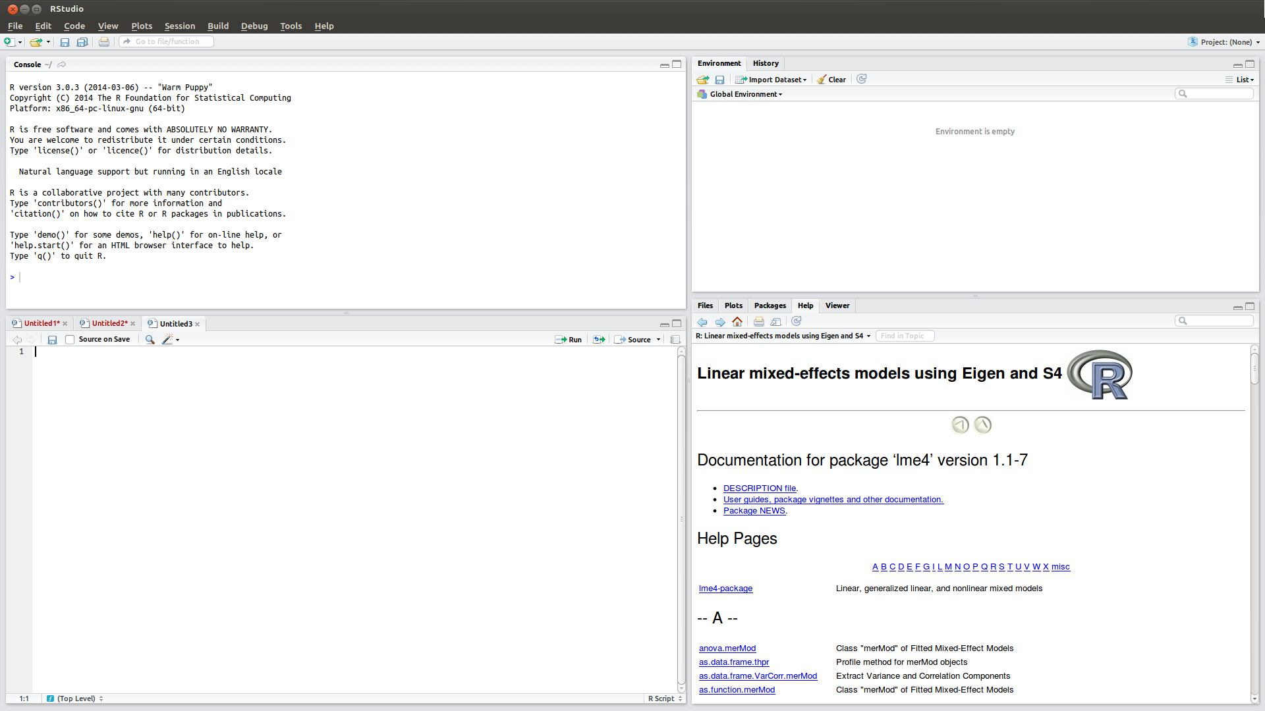Screen dimensions: 1265x711
Task: Open the Plots menu in menu bar
Action: tap(142, 26)
